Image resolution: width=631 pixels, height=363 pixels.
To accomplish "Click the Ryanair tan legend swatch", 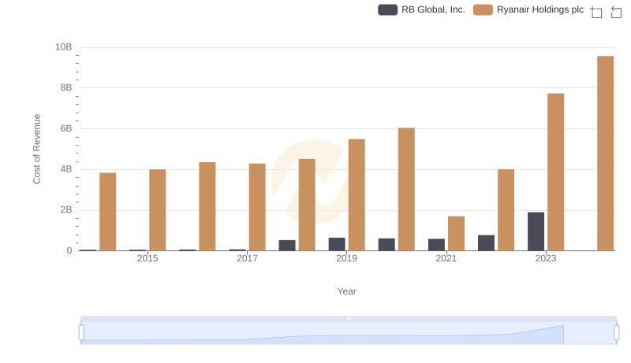I will pyautogui.click(x=483, y=9).
